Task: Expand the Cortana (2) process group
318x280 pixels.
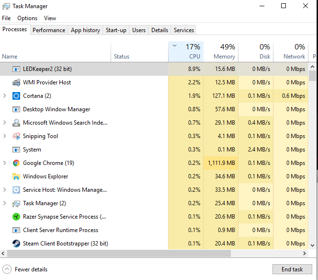Action: (x=5, y=96)
